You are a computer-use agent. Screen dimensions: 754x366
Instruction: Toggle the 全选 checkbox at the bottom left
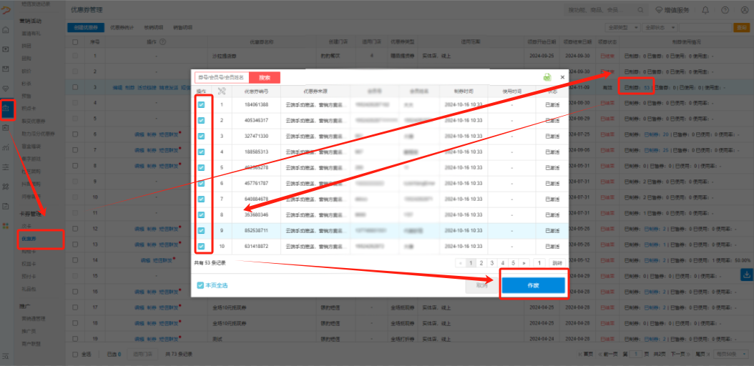74,354
